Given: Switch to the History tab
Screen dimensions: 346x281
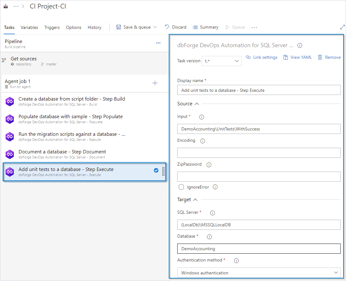Looking at the screenshot, I should coord(94,27).
